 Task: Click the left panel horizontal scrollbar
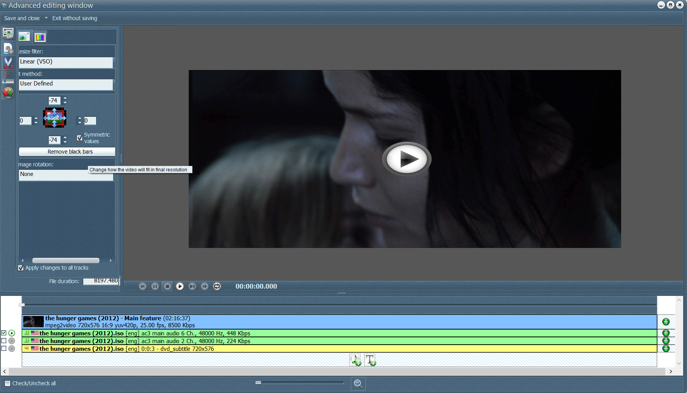point(66,260)
